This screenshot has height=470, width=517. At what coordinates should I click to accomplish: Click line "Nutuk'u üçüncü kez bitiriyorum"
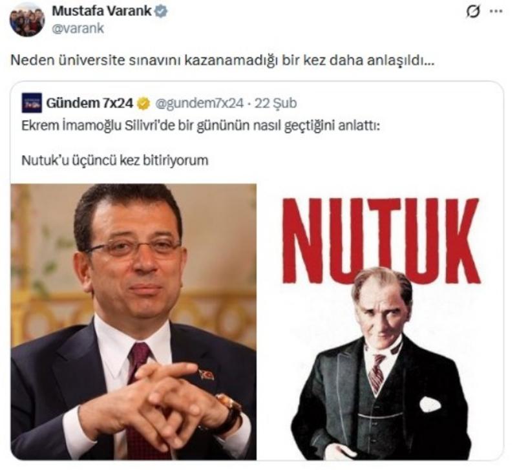pos(115,160)
